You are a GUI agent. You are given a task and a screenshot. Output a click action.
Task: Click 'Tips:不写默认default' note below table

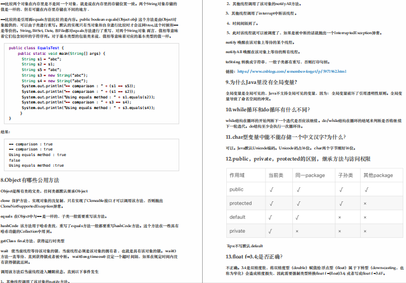(x=245, y=246)
